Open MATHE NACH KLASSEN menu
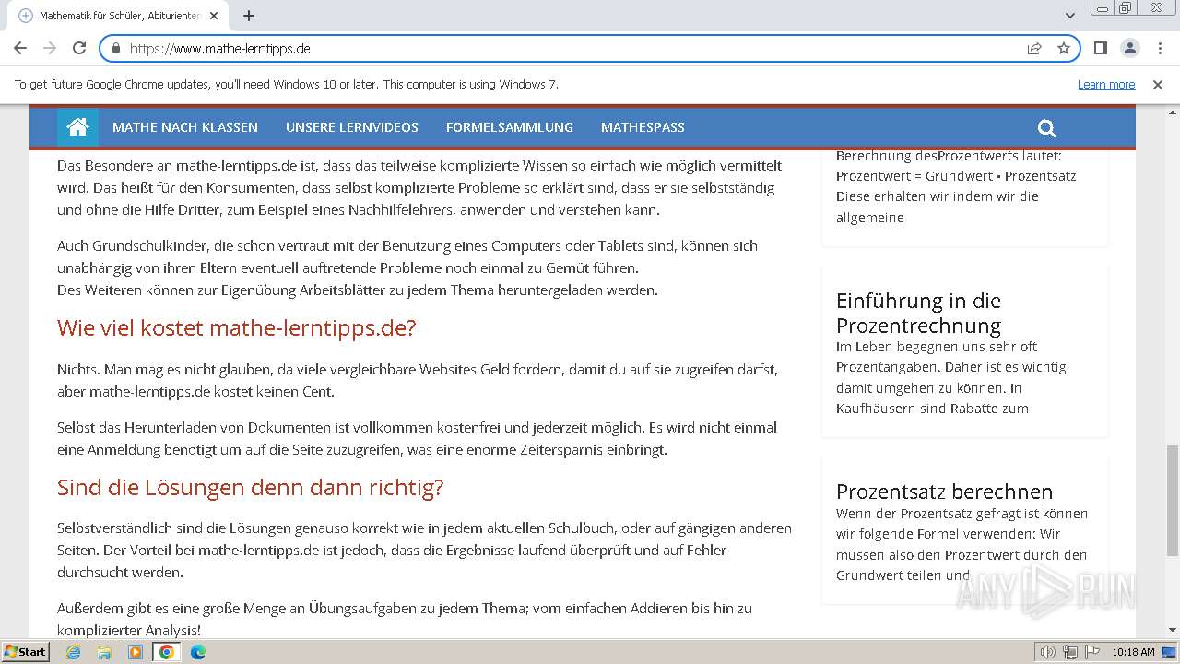The height and width of the screenshot is (664, 1180). (185, 127)
